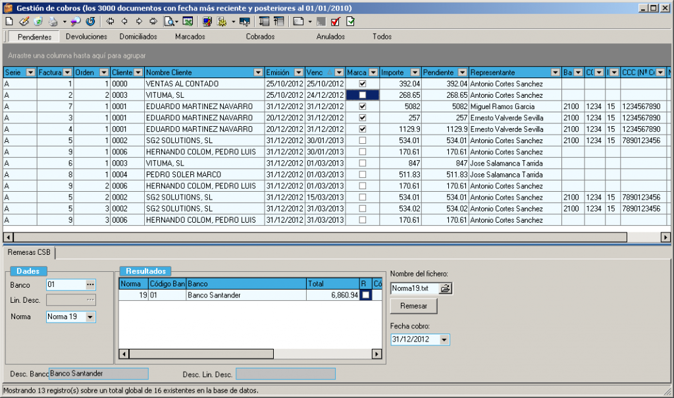This screenshot has height=398, width=674.
Task: Switch to the Devoluciones tab
Action: 86,37
